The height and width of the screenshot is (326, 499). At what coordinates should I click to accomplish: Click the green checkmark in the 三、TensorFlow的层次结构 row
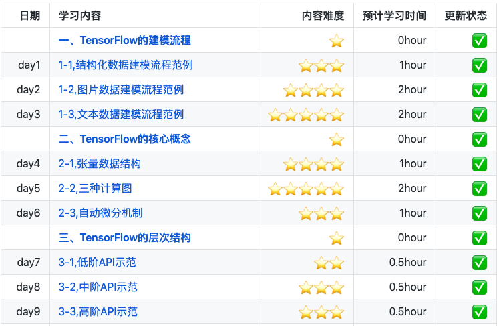(x=480, y=238)
